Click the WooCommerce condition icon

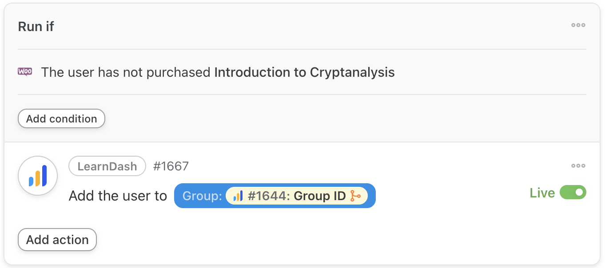(x=25, y=72)
